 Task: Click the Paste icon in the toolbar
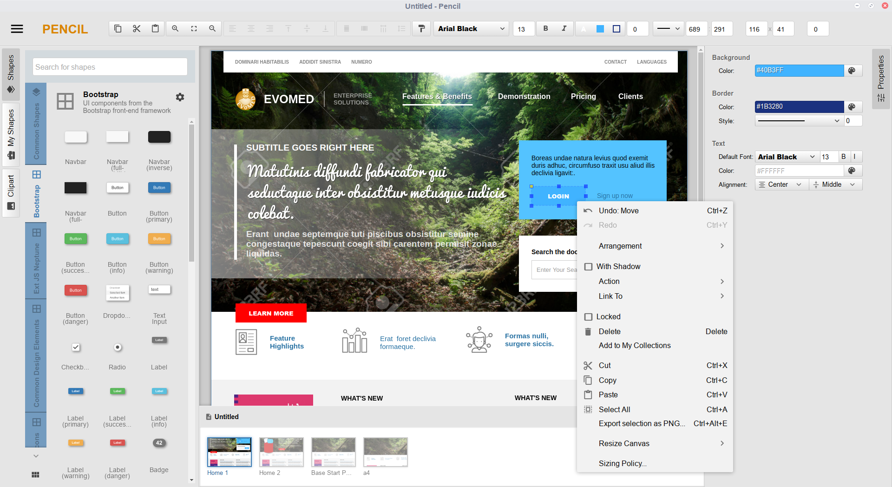click(155, 28)
